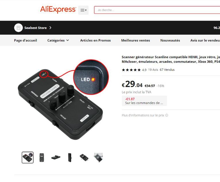Open 'Plus d'informations sur le prix' link

click(x=143, y=115)
